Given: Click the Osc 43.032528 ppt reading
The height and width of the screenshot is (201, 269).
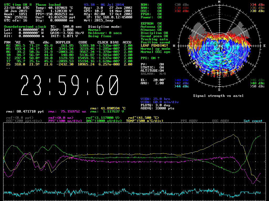Looking at the screenshot, I should [x=55, y=17].
